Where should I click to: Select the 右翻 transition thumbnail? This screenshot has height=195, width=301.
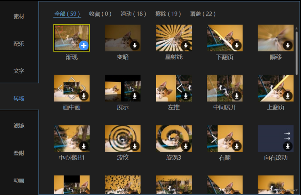(224, 138)
